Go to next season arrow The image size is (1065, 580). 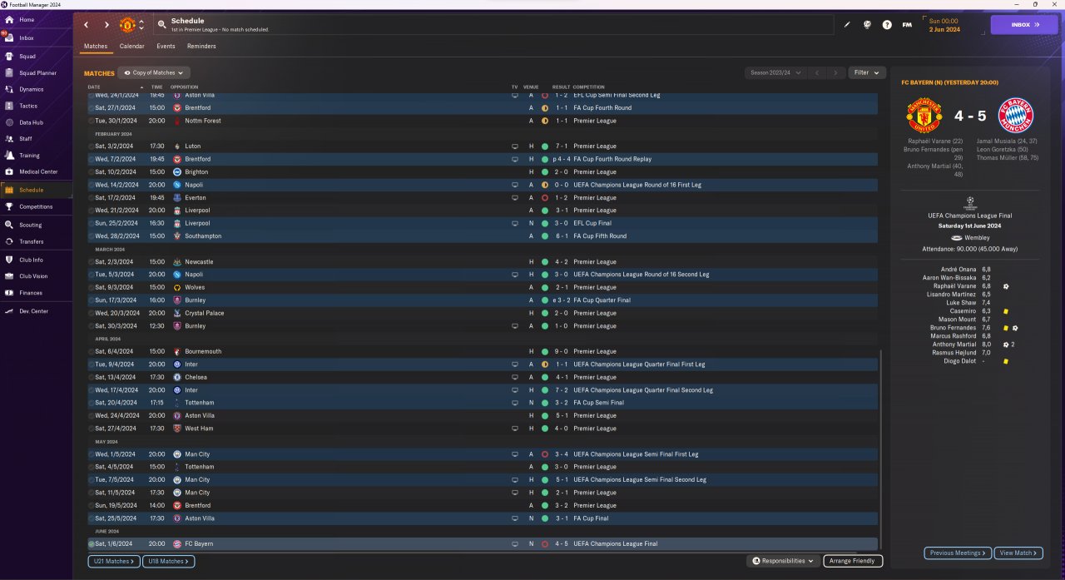836,73
